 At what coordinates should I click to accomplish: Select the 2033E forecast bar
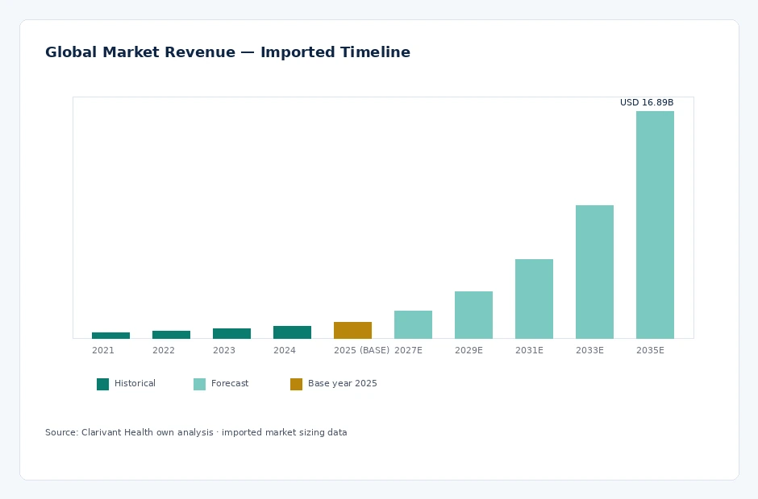(594, 272)
